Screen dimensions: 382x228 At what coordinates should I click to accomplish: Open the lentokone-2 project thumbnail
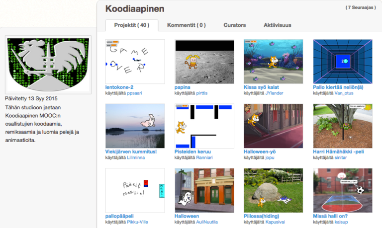click(135, 62)
